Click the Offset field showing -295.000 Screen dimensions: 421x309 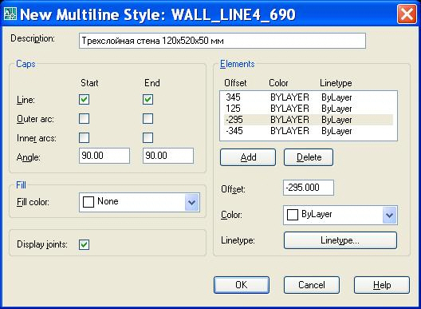click(309, 188)
